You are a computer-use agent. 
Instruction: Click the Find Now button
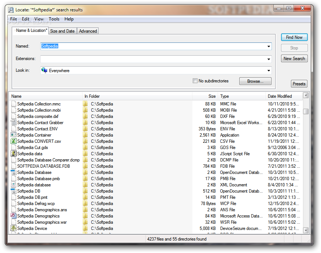(294, 37)
